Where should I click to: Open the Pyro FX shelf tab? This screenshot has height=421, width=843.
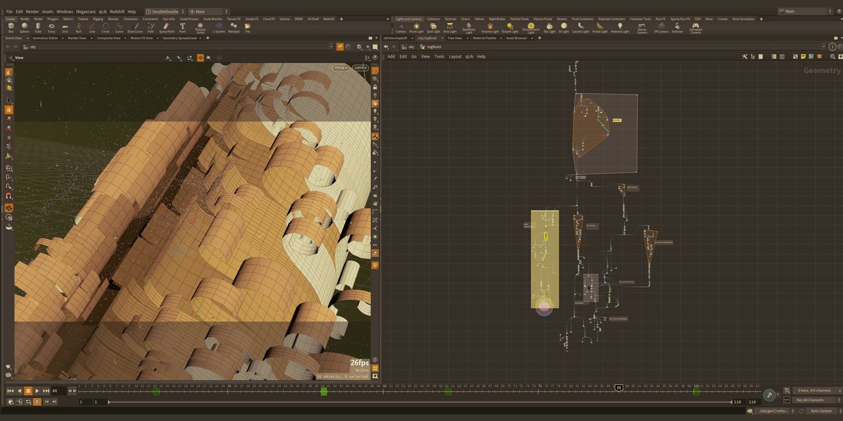(x=661, y=19)
